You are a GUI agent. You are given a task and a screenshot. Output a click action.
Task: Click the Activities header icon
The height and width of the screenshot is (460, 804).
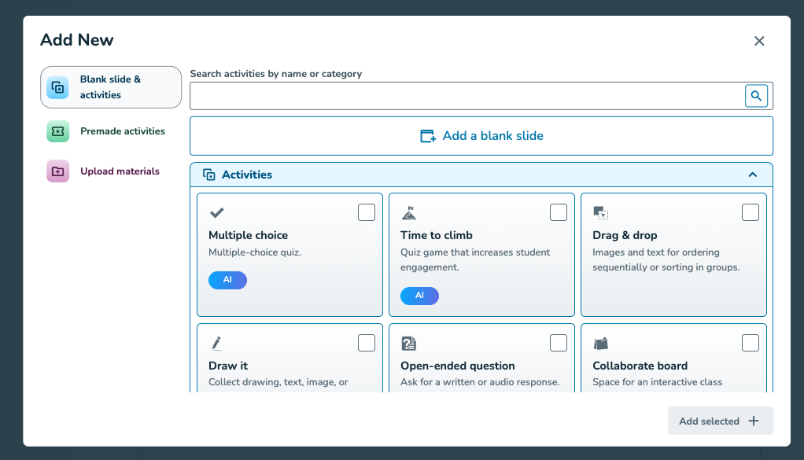pos(208,175)
